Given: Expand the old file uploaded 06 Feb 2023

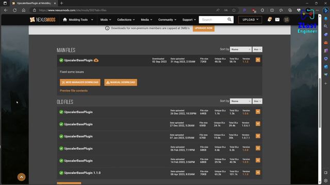Looking at the screenshot, I should [258, 148].
